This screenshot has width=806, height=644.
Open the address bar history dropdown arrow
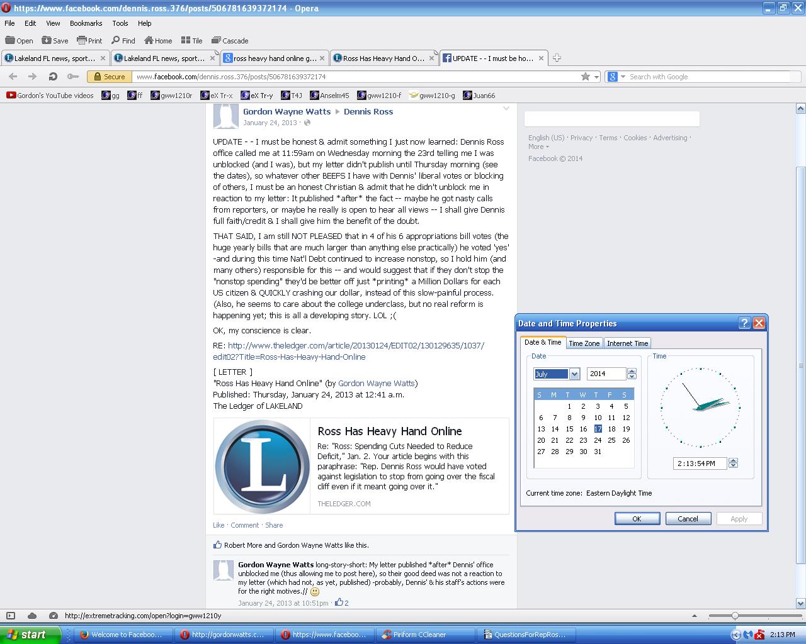(x=596, y=77)
